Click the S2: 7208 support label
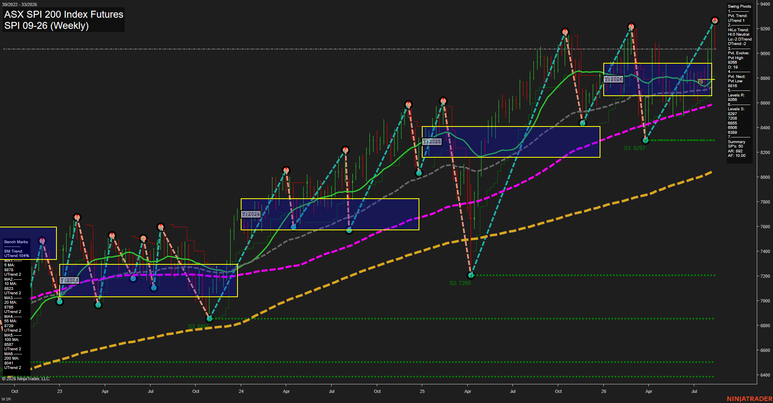The height and width of the screenshot is (403, 773). pyautogui.click(x=460, y=283)
